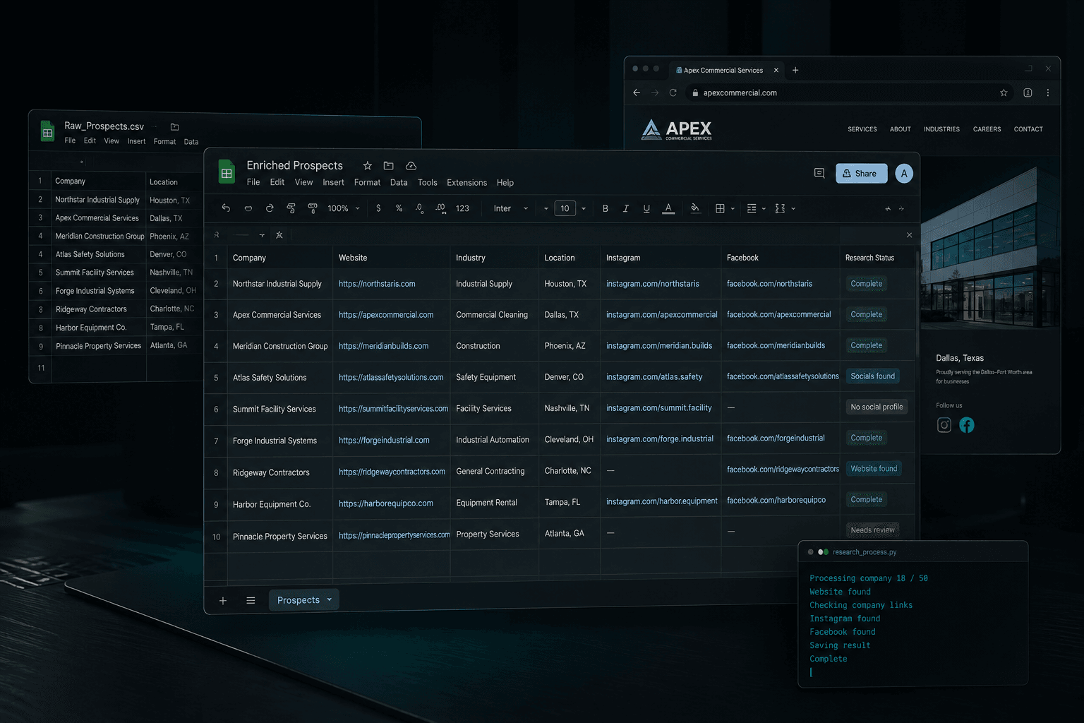Click the Facebook icon on the Apex site
The height and width of the screenshot is (723, 1084).
[x=967, y=425]
